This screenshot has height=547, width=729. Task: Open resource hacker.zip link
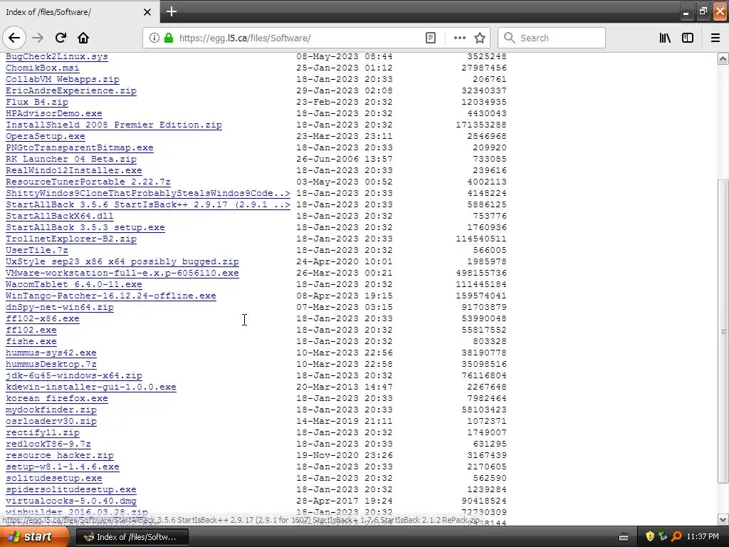(60, 455)
